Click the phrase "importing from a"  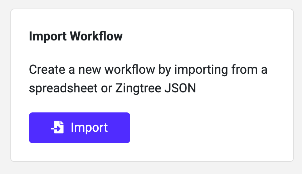point(230,69)
